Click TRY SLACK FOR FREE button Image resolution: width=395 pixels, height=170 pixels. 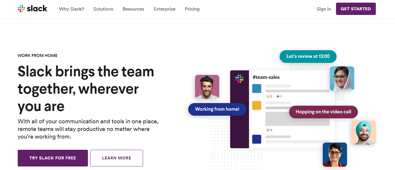click(53, 158)
